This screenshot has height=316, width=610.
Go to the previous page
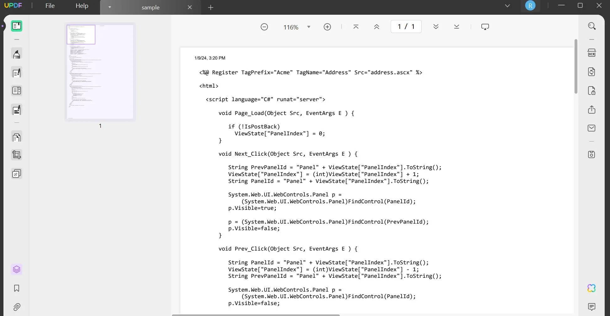point(377,27)
